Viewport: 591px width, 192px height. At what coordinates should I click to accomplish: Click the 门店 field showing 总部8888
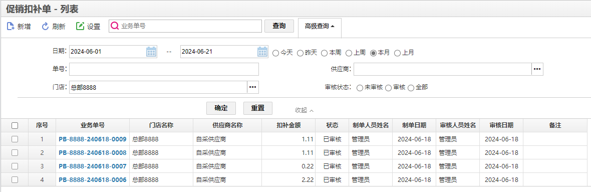point(158,87)
